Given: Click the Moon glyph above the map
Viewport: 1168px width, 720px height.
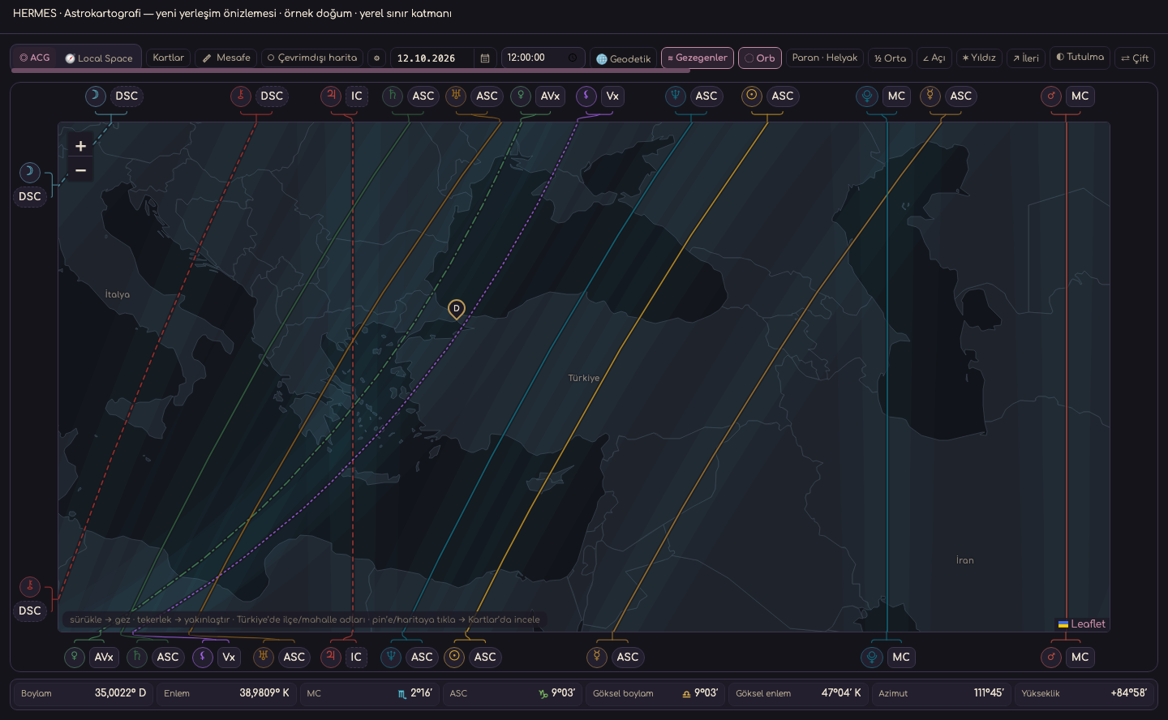Looking at the screenshot, I should click(x=96, y=96).
